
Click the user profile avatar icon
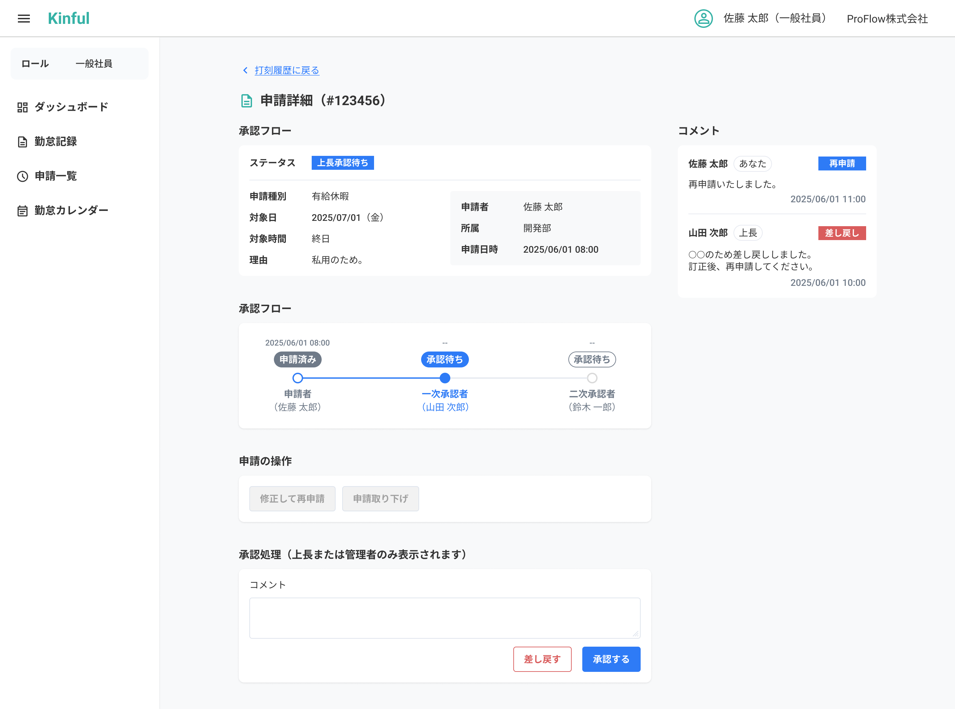coord(703,19)
